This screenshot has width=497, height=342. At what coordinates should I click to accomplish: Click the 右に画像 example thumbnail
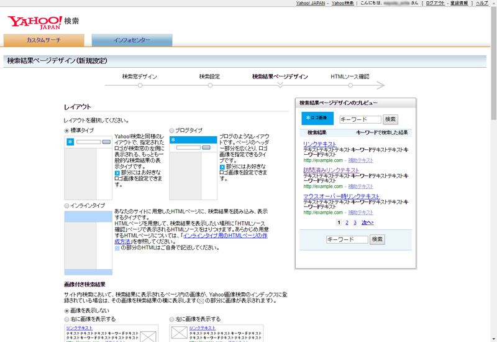[x=111, y=333]
